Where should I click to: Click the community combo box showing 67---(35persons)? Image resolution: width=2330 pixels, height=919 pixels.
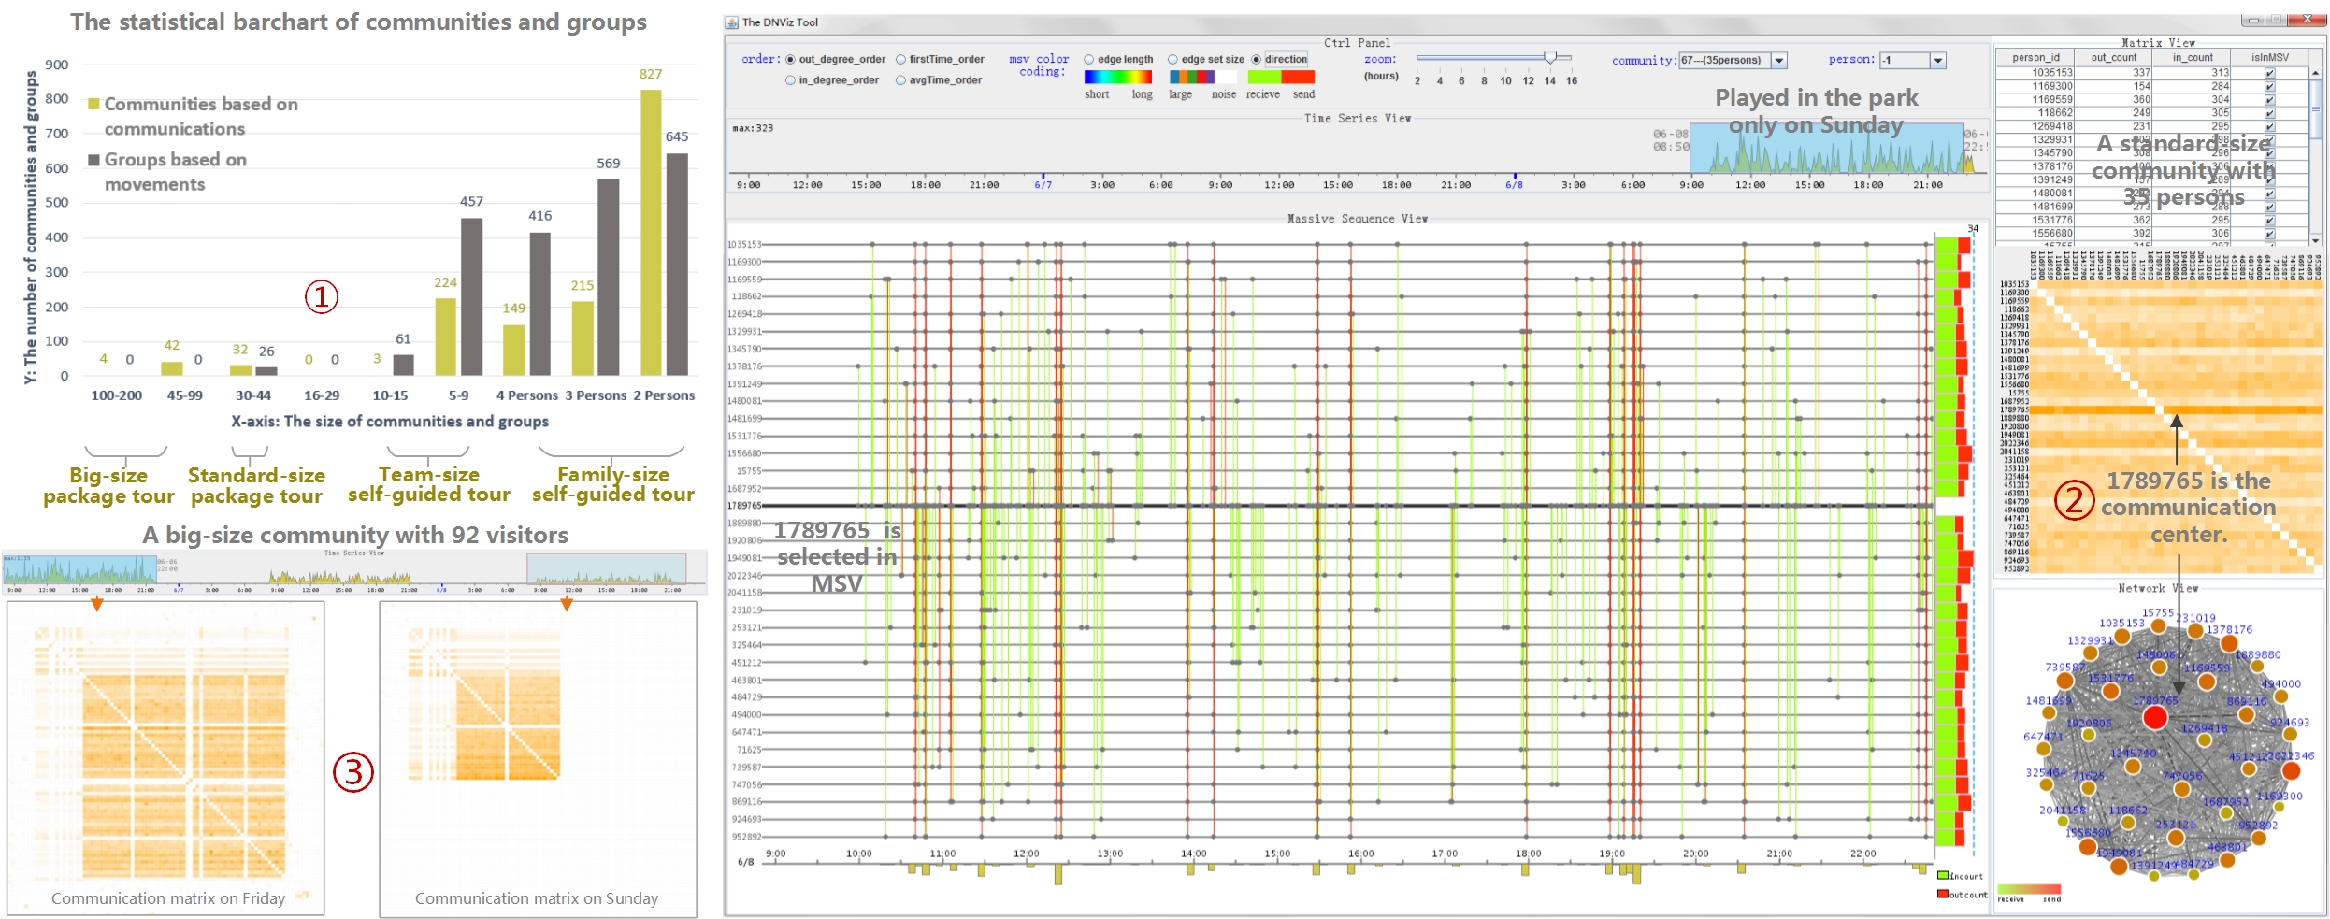(x=1733, y=61)
